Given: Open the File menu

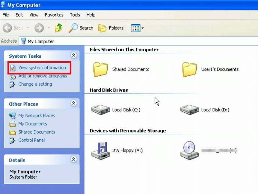Looking at the screenshot, I should pos(6,15).
